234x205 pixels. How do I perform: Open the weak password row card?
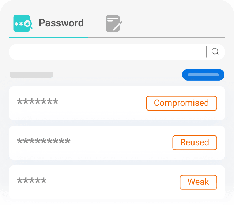(x=110, y=182)
